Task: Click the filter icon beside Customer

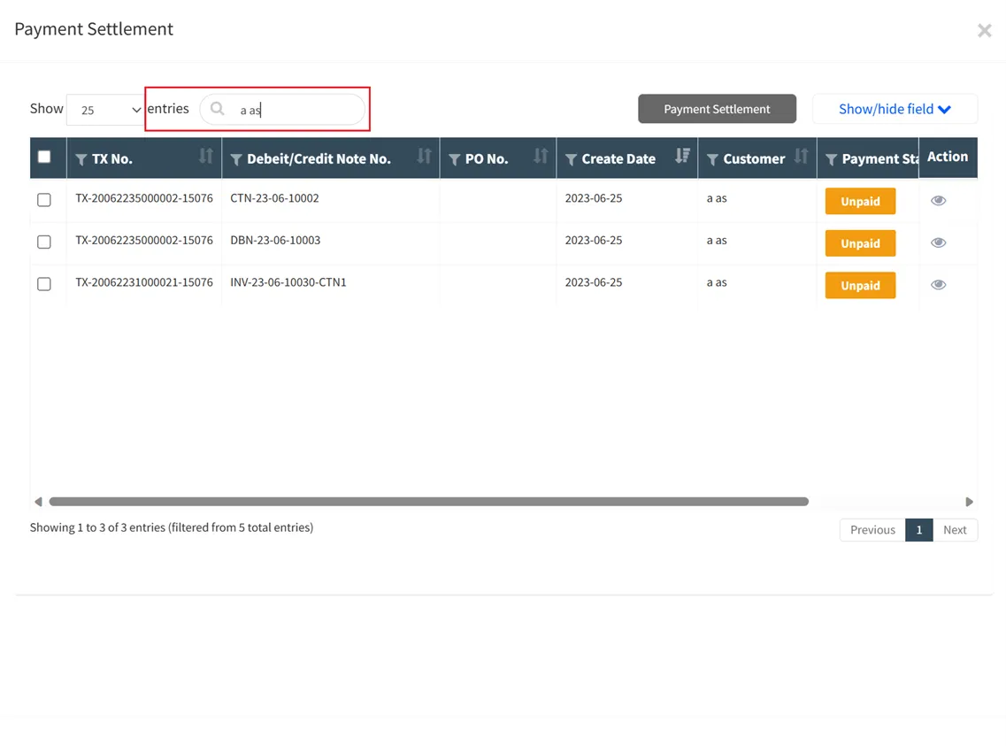Action: point(712,159)
